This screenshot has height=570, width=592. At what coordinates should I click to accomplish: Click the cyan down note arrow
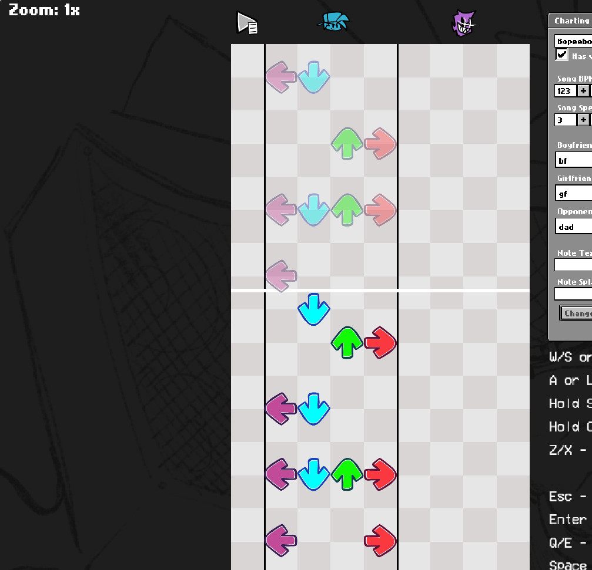(314, 309)
